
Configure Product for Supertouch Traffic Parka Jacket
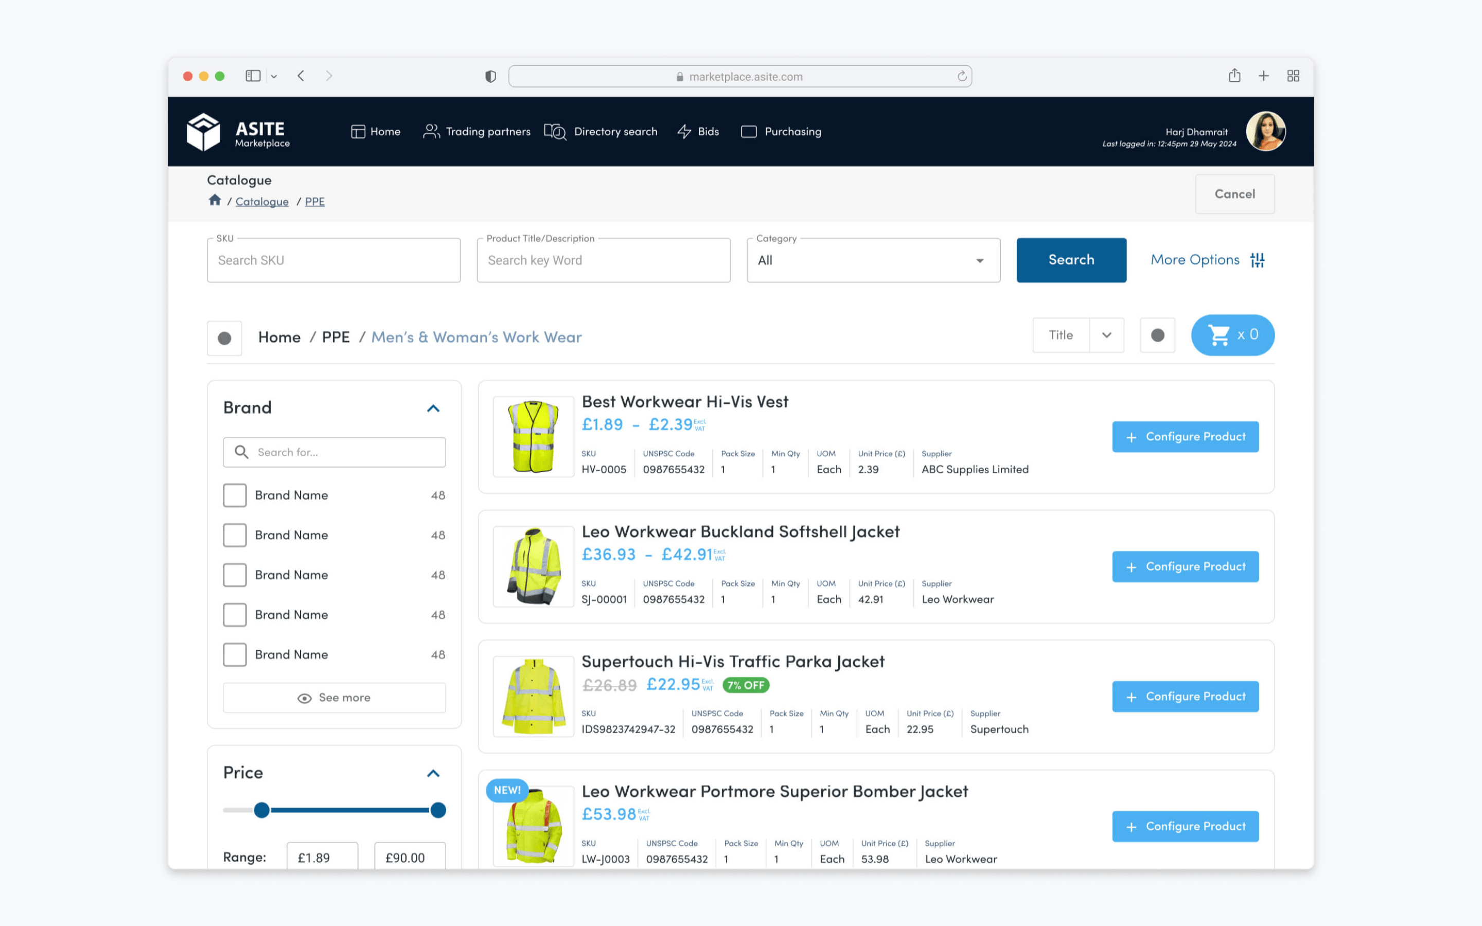[1185, 697]
